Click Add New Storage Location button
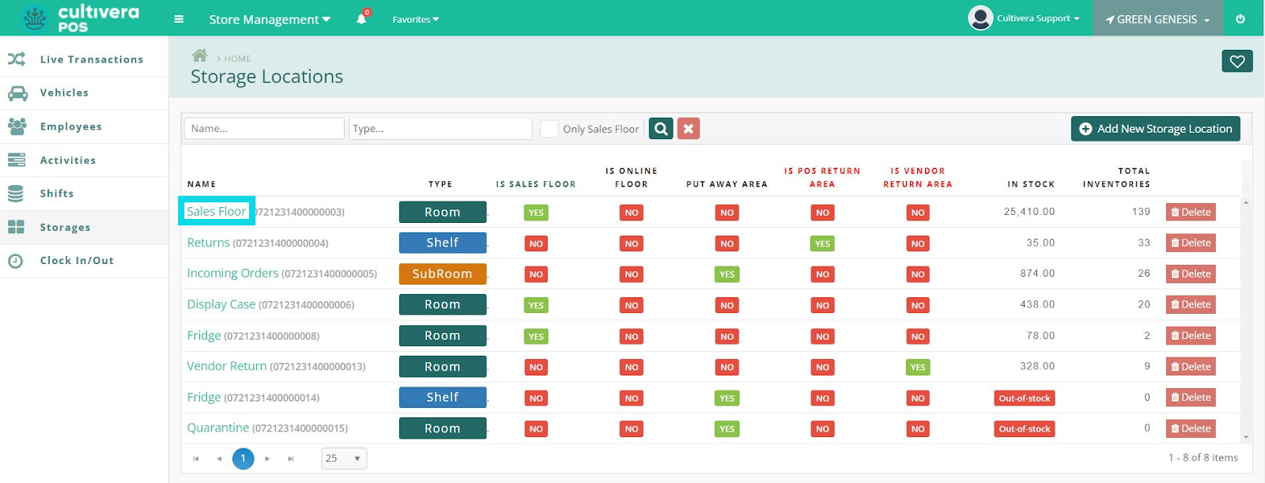The image size is (1265, 483). [1155, 129]
